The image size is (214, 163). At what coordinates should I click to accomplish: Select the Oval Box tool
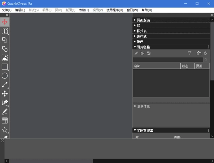click(5, 76)
